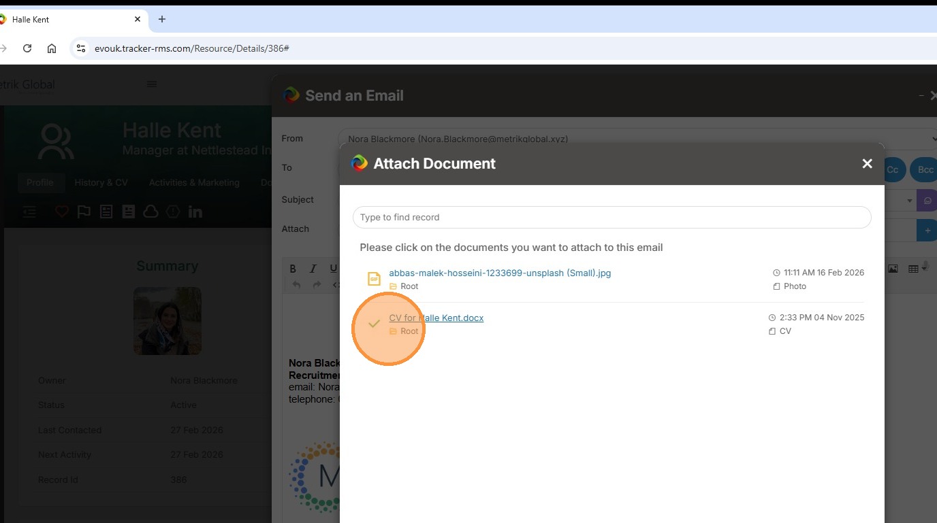
Task: Go to the browser home page
Action: pyautogui.click(x=52, y=48)
